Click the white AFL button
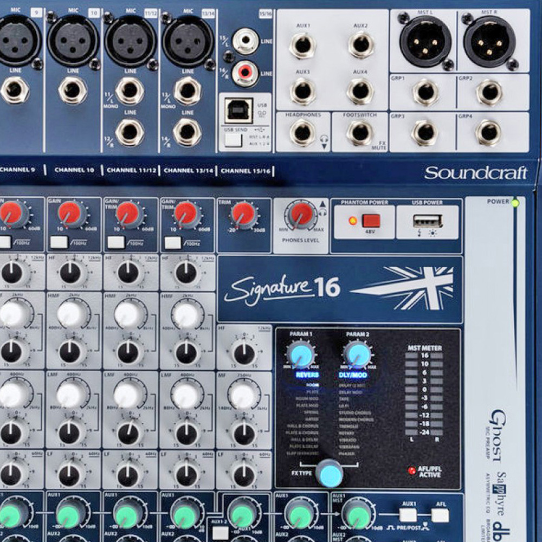Screen dimensions: 542x542 [x=440, y=515]
